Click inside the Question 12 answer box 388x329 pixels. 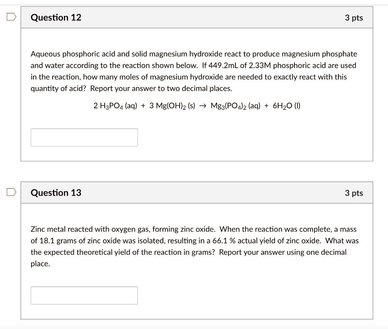pos(83,137)
